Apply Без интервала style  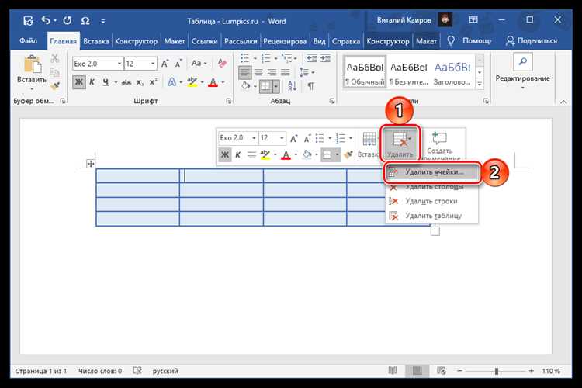pos(408,72)
